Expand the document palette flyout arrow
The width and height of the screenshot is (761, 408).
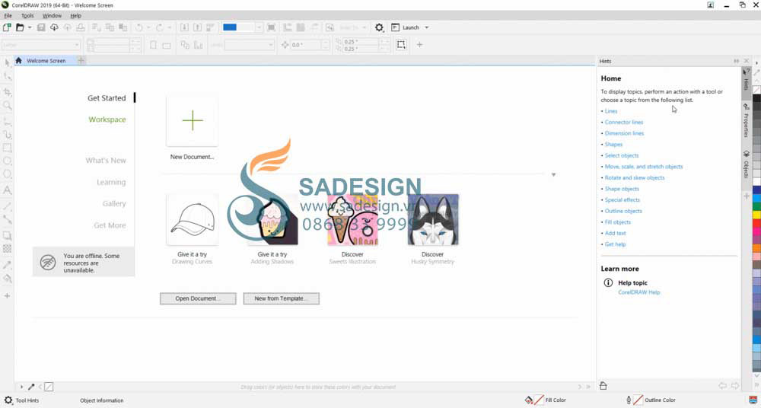click(x=22, y=387)
